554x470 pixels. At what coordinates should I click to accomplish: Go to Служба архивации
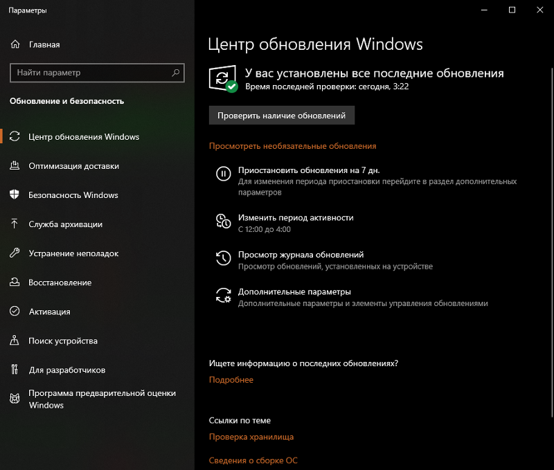click(x=65, y=224)
